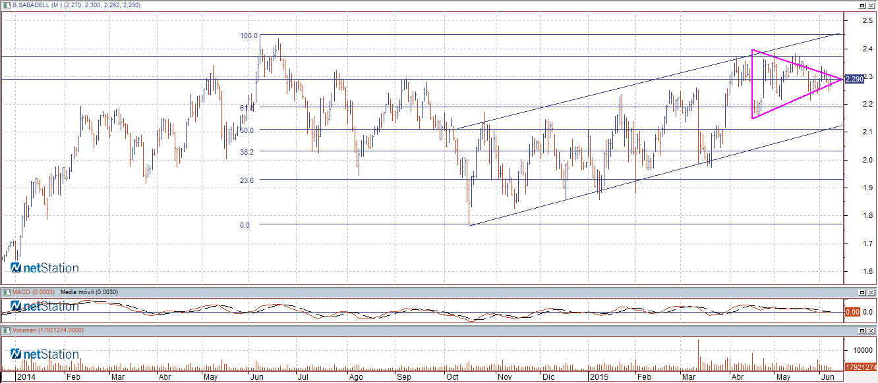Maximize the Volumen panel

862,330
